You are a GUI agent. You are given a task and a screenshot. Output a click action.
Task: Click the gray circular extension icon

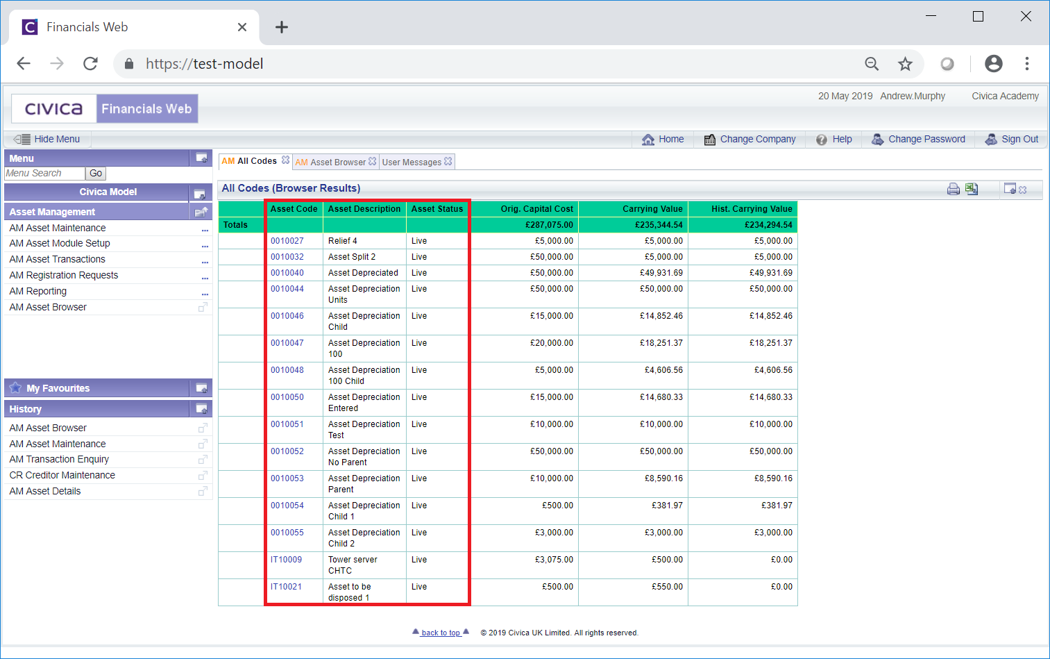pyautogui.click(x=947, y=64)
